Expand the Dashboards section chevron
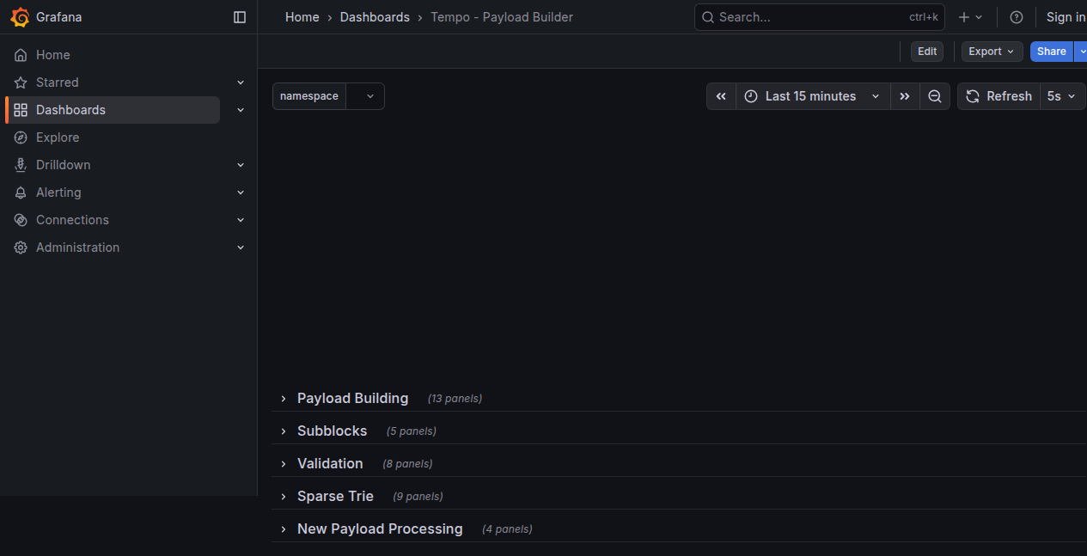The height and width of the screenshot is (556, 1087). pyautogui.click(x=241, y=110)
